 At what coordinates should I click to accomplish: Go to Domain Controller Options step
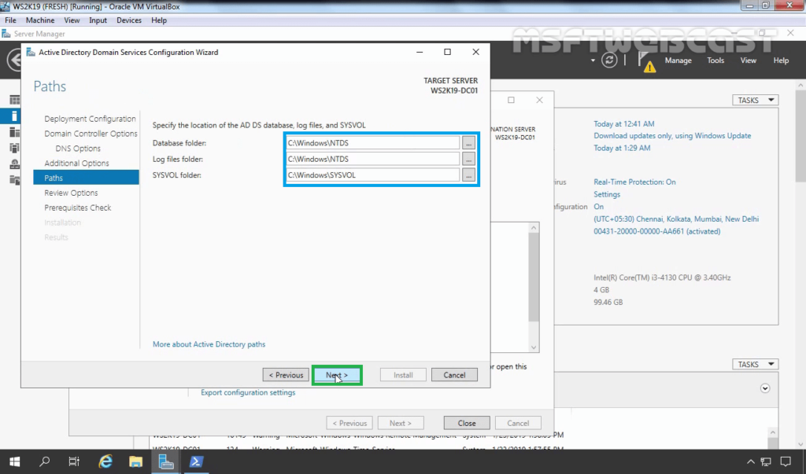pos(91,134)
